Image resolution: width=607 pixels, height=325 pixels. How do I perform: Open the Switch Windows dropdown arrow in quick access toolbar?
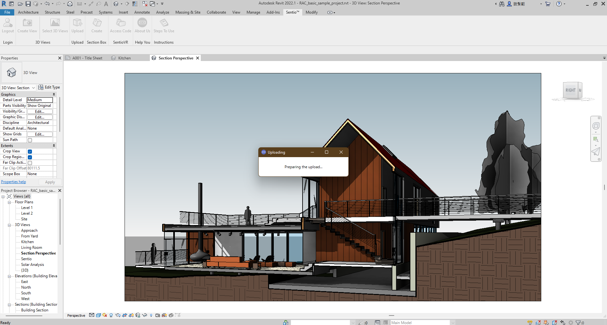click(157, 4)
